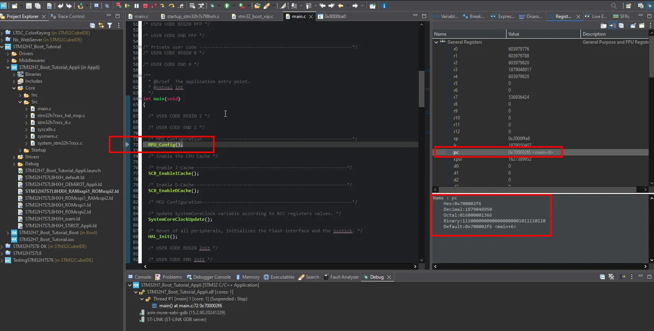Screen dimensions: 654x331
Task: Open the Breakpoints tab
Action: tap(474, 16)
